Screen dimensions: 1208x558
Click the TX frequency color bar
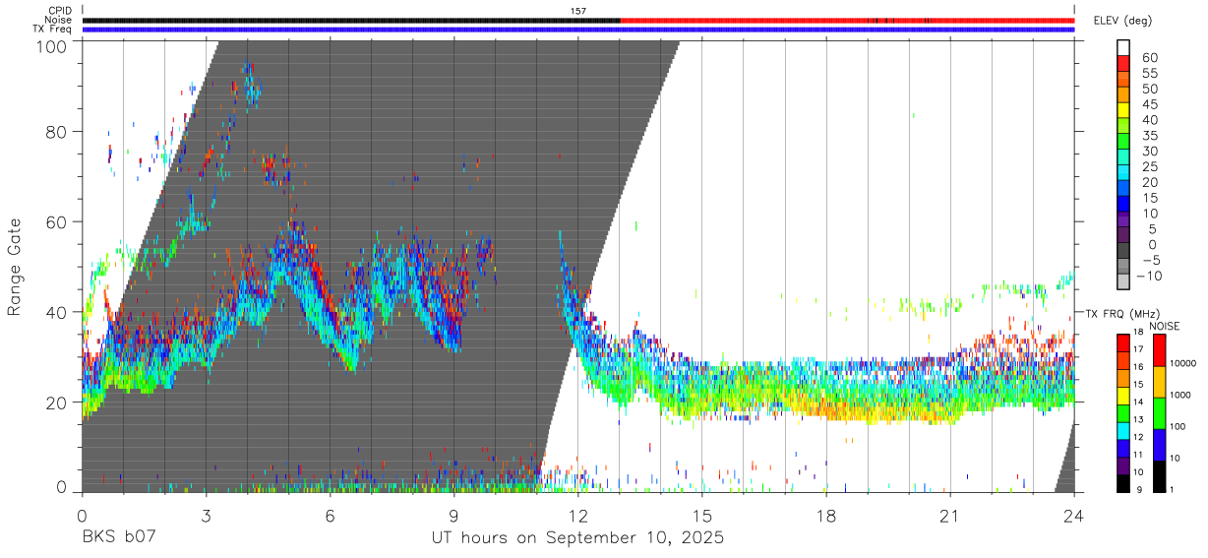pos(1123,412)
